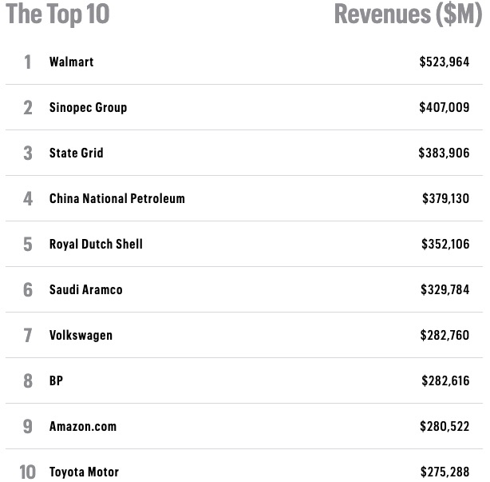
Task: Open the State Grid entry
Action: pyautogui.click(x=76, y=153)
